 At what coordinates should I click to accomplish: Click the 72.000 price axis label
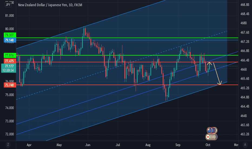tap(9, 134)
